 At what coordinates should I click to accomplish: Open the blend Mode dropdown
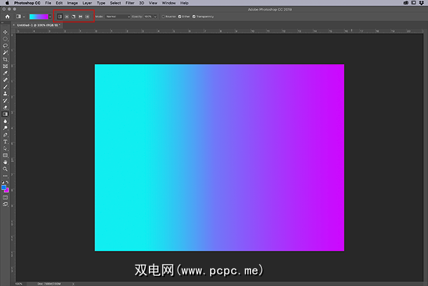[119, 16]
